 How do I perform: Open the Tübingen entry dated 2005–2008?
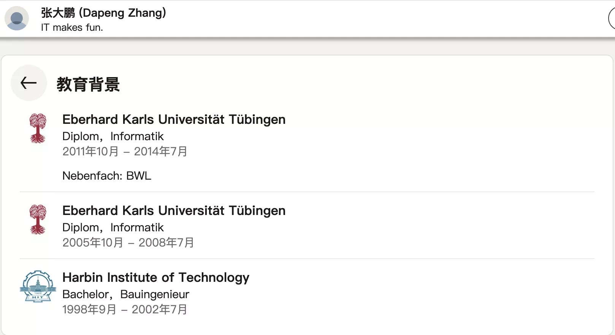point(174,210)
